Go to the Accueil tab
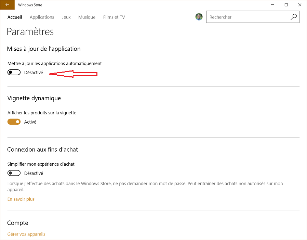 [15, 17]
